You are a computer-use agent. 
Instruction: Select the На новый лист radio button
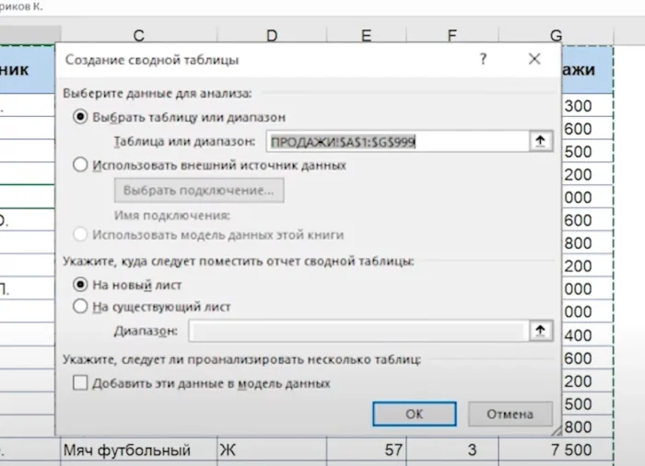(80, 285)
